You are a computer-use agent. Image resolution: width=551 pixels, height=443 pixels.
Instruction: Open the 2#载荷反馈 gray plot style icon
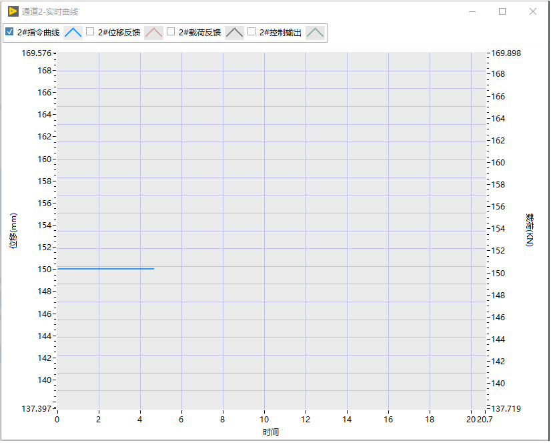(x=234, y=32)
